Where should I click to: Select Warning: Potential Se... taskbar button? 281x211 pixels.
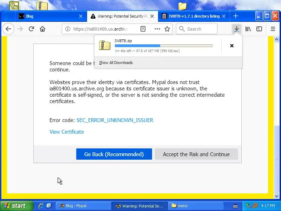[139, 206]
